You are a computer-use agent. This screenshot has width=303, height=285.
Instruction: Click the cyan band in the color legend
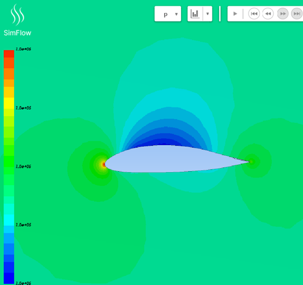click(9, 220)
